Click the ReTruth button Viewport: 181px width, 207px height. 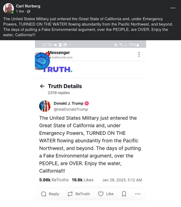(79, 194)
